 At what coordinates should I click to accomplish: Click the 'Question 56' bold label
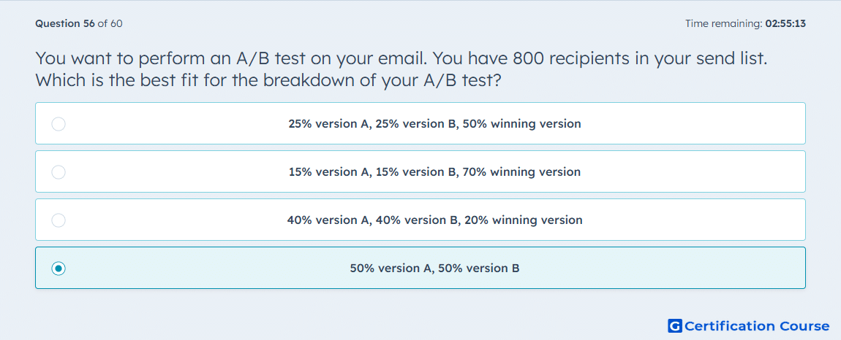pyautogui.click(x=65, y=23)
